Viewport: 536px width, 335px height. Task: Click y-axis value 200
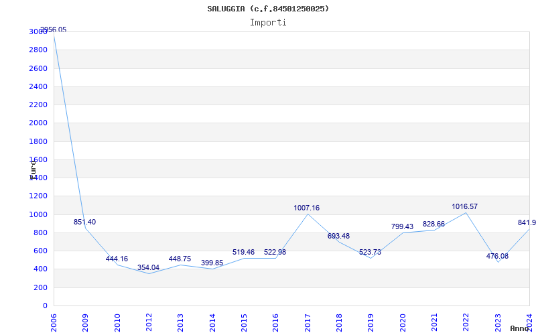[x=40, y=287]
